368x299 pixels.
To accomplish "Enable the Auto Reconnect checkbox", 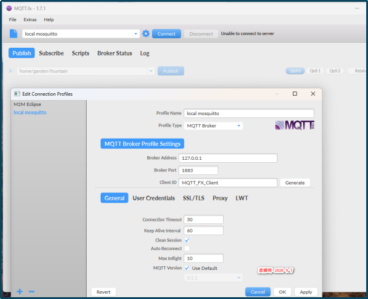I will [187, 248].
